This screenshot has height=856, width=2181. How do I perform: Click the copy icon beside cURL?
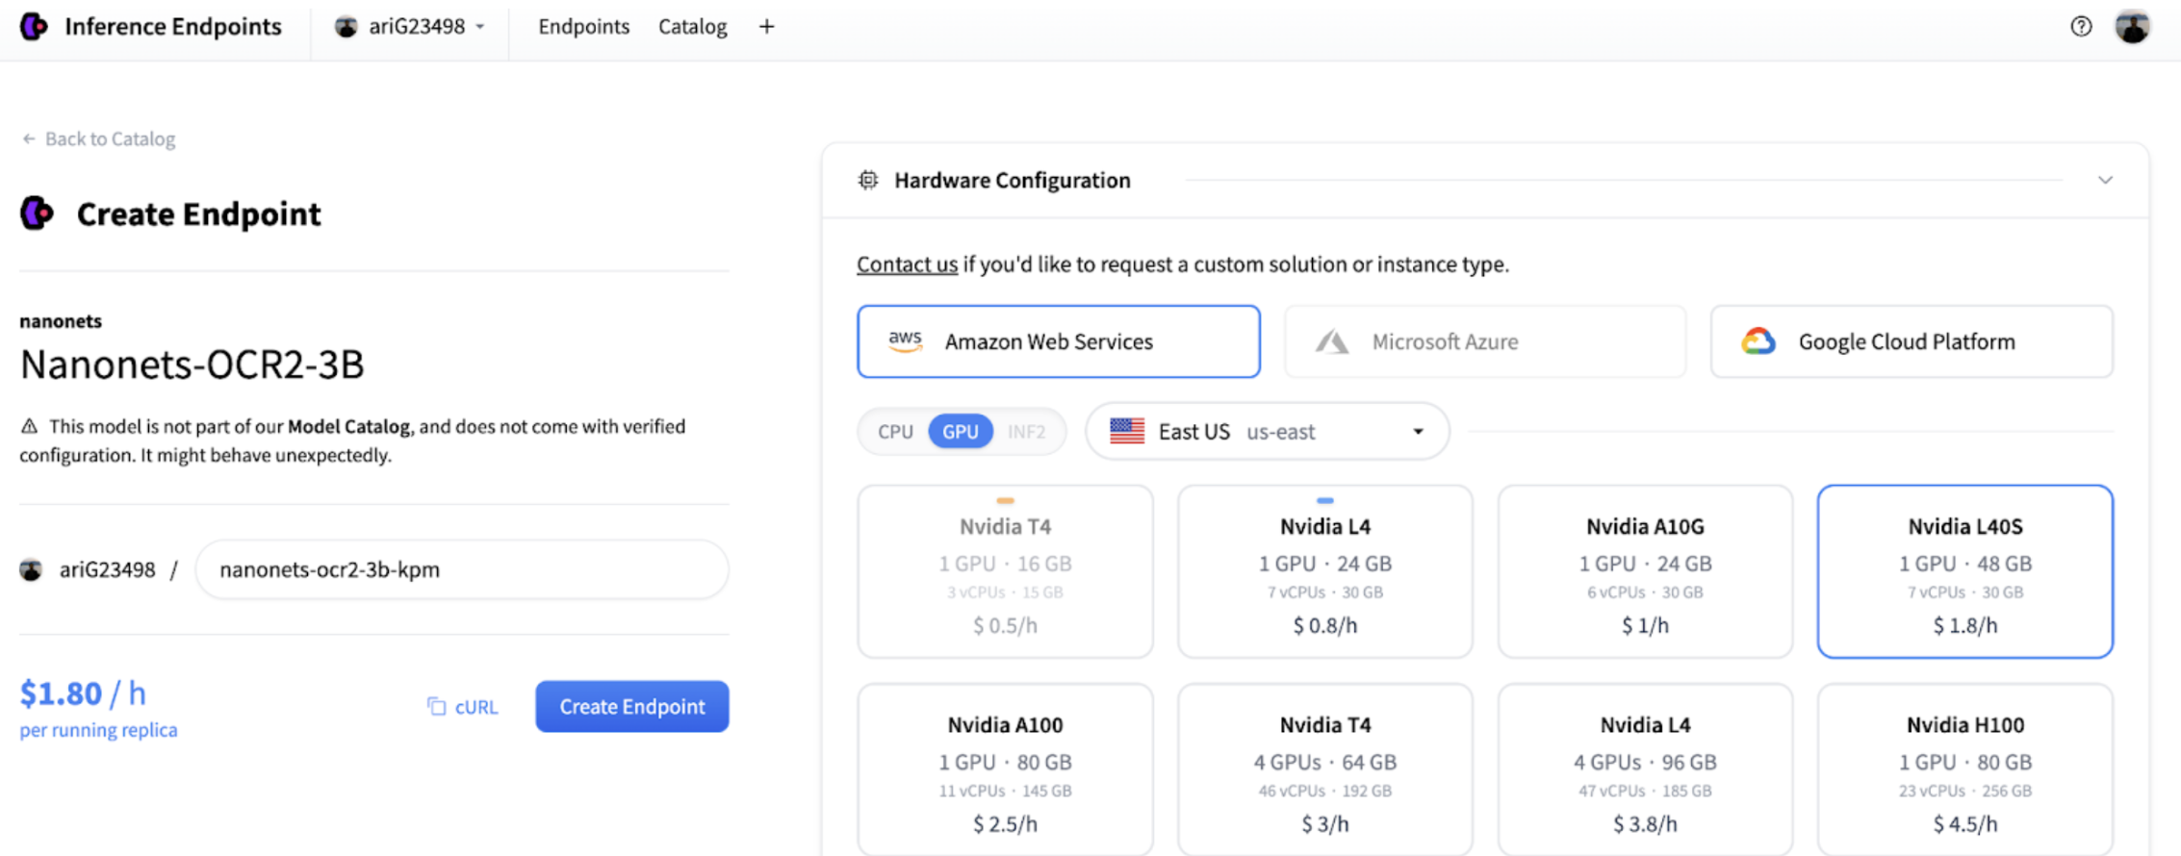[x=436, y=707]
